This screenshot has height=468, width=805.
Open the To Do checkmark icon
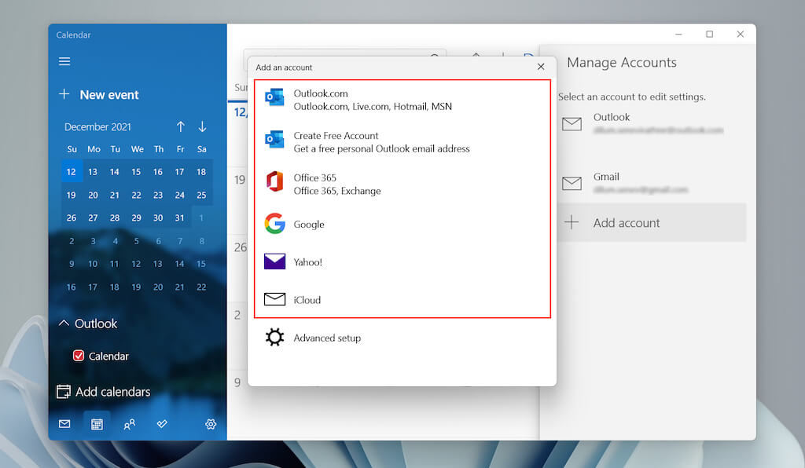click(x=162, y=424)
